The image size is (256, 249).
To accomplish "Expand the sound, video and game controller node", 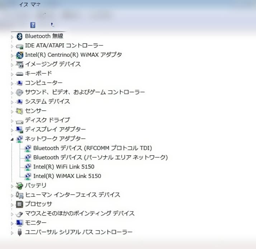I will coord(12,93).
